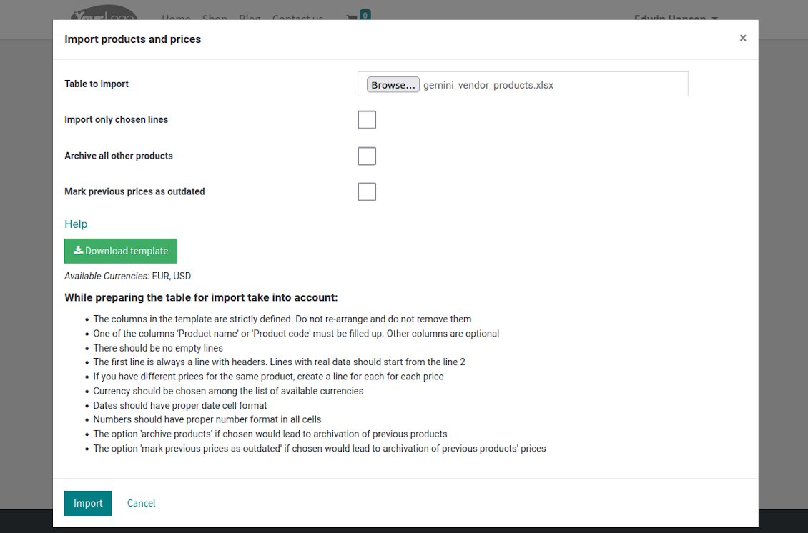Image resolution: width=808 pixels, height=533 pixels.
Task: Click the Import button
Action: (x=88, y=503)
